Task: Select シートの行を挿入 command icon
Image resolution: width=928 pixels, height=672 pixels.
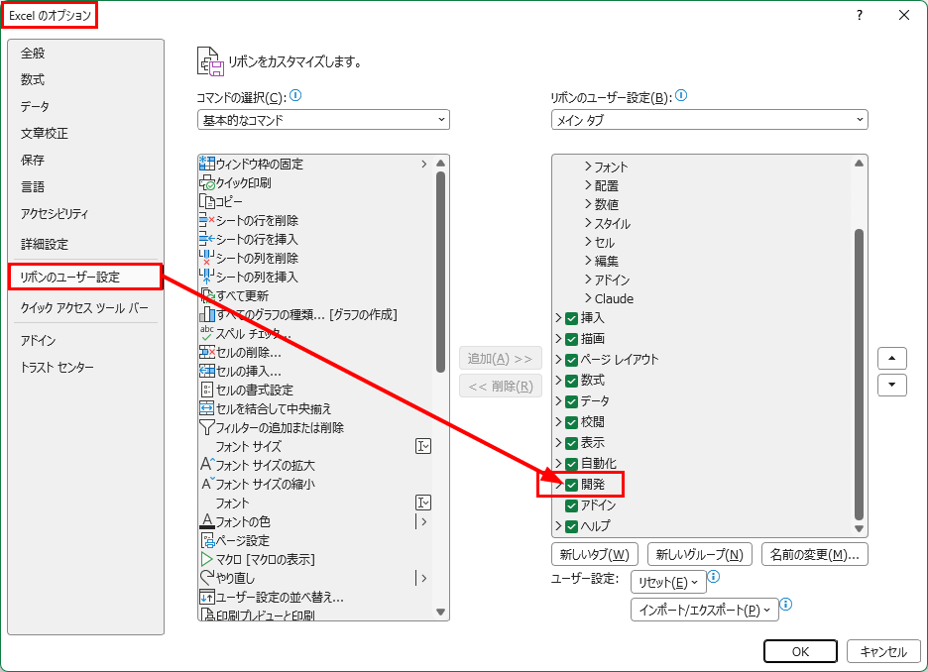Action: pyautogui.click(x=206, y=239)
